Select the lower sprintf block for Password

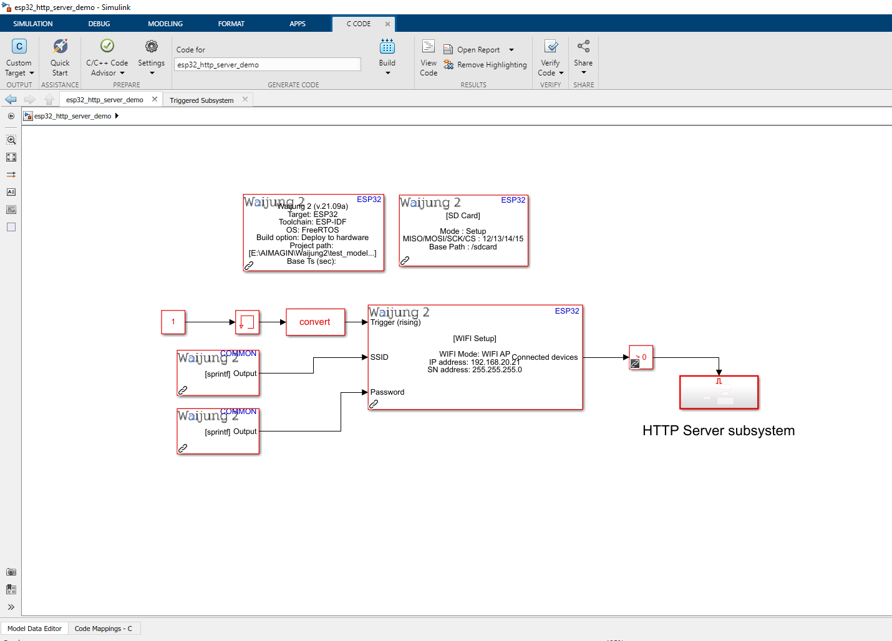click(x=218, y=431)
